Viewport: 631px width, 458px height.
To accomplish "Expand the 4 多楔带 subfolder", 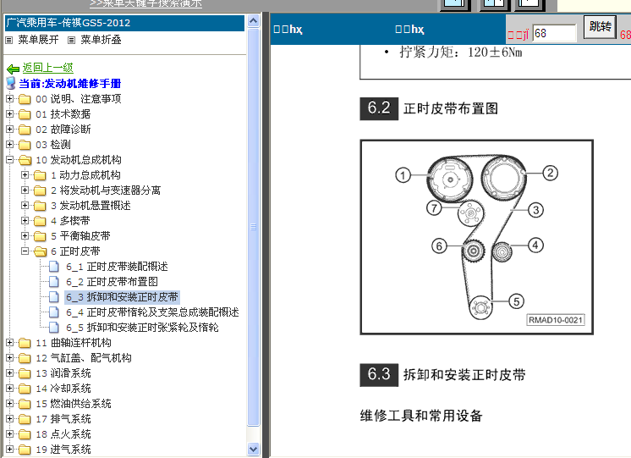I will (x=25, y=221).
